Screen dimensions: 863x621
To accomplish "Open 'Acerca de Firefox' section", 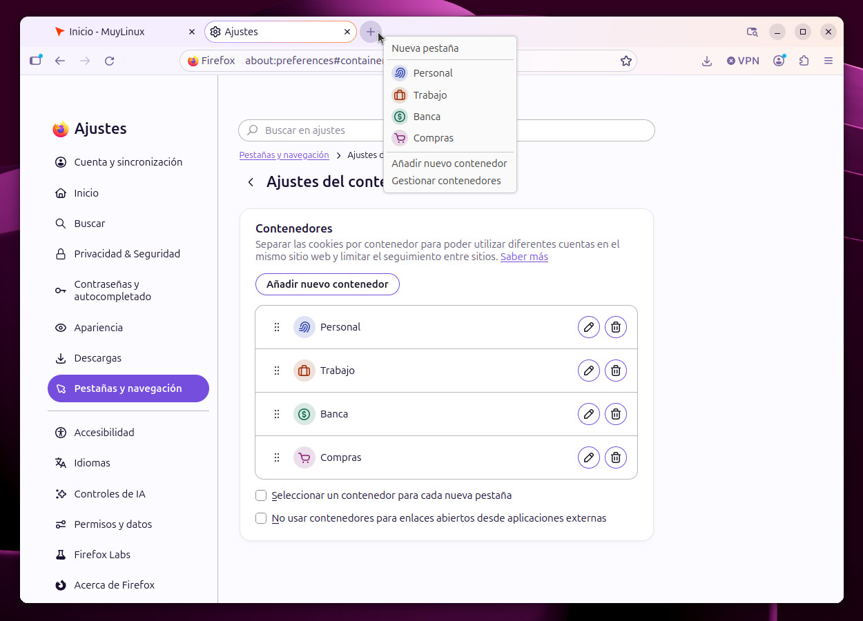I will click(x=128, y=585).
